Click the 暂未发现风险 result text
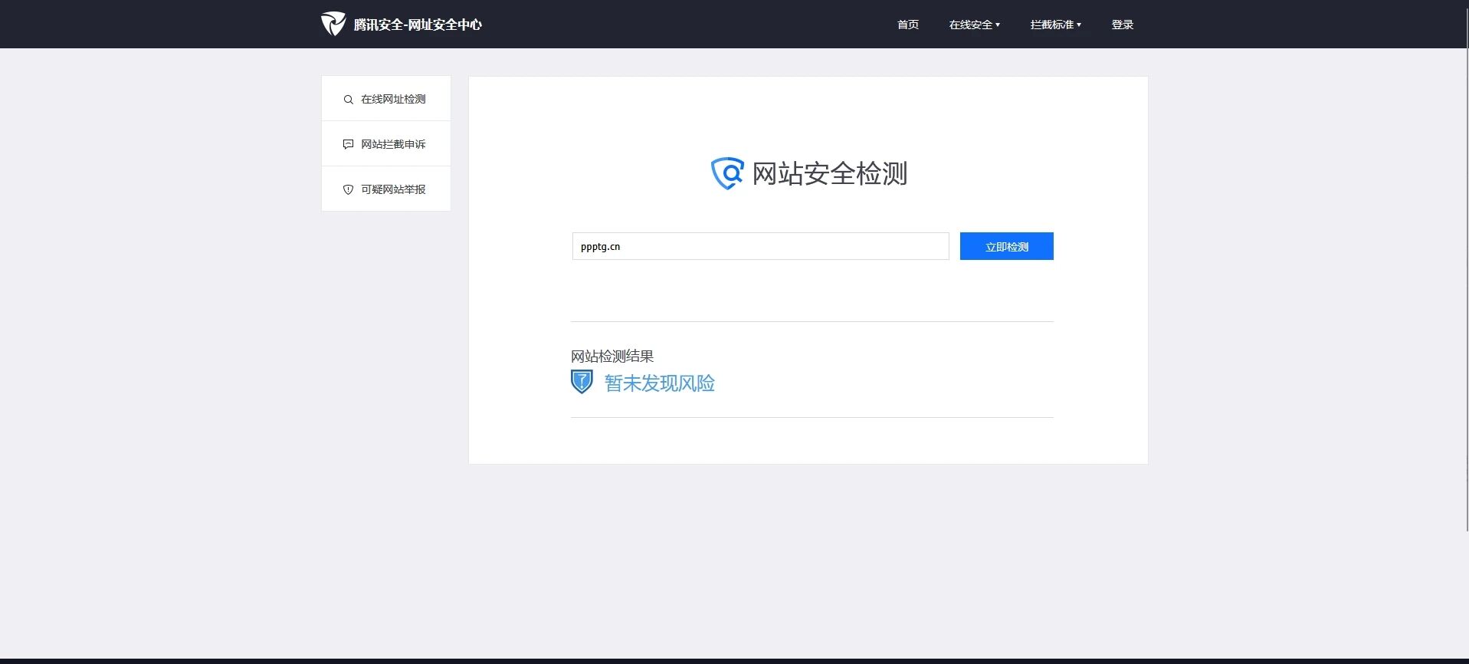This screenshot has width=1469, height=664. 660,383
